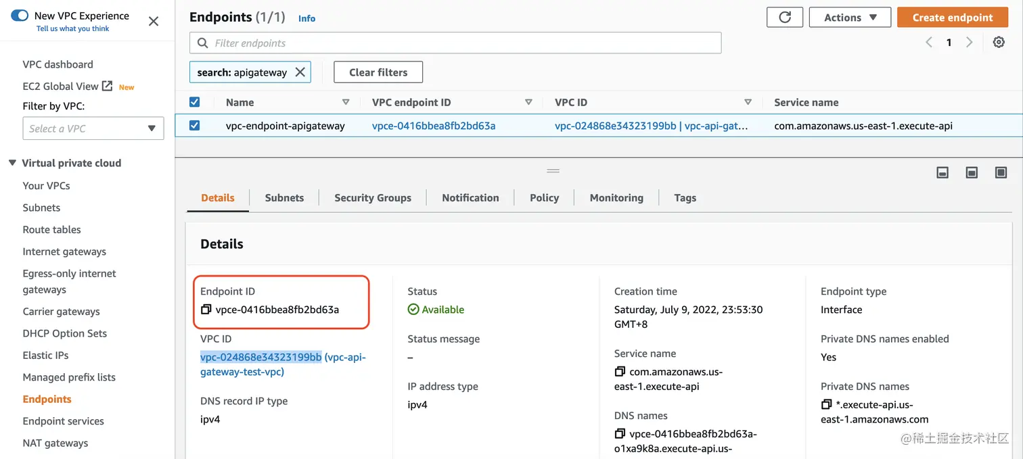Viewport: 1023px width, 459px height.
Task: Click the Create endpoint button
Action: pos(953,18)
